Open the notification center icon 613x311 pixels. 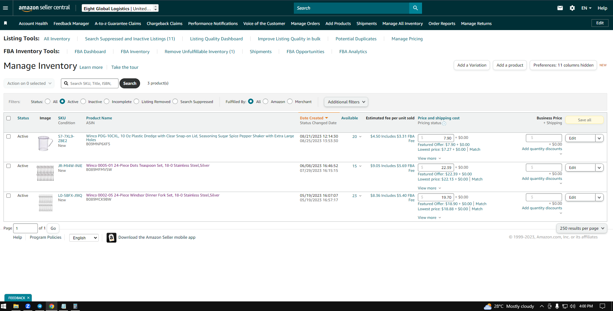[x=602, y=306]
